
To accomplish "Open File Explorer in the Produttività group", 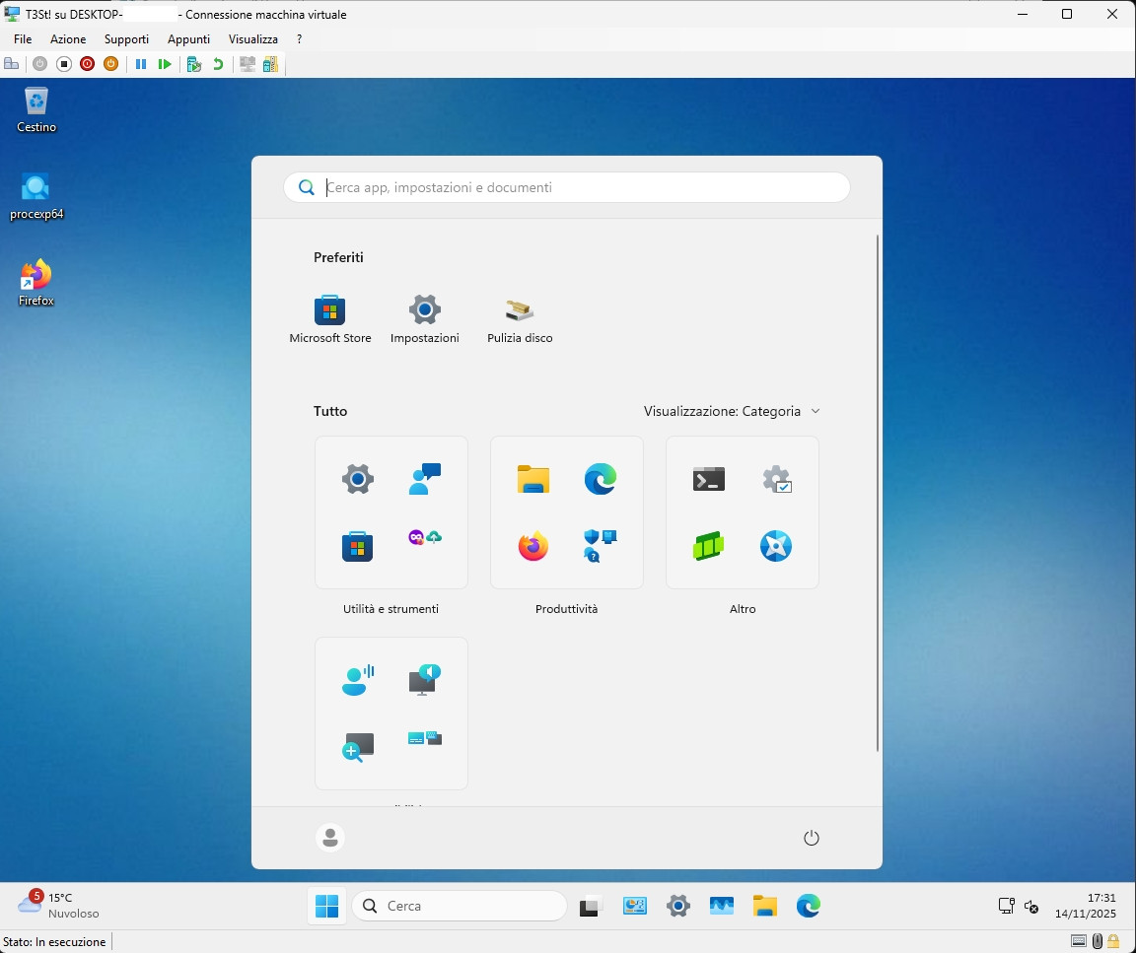I will (x=533, y=479).
